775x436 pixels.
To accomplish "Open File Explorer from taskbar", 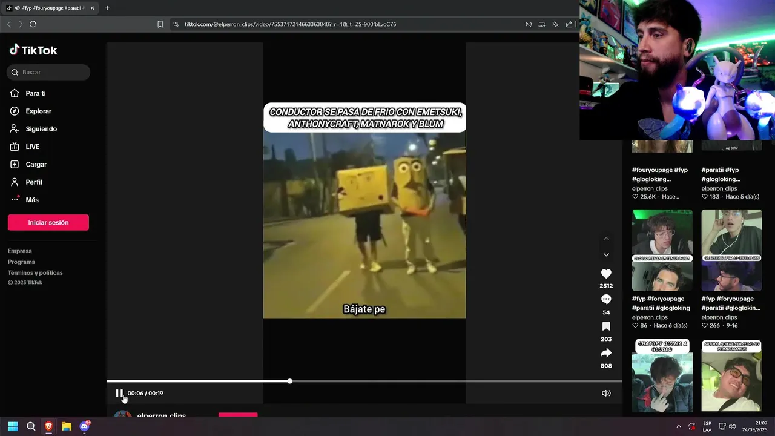I will [x=67, y=426].
